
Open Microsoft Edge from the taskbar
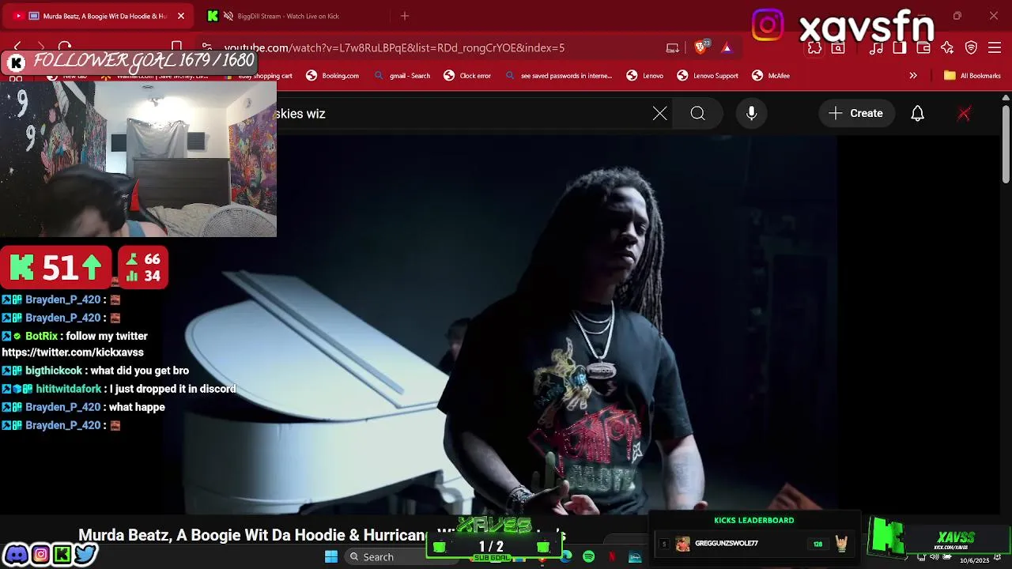567,557
